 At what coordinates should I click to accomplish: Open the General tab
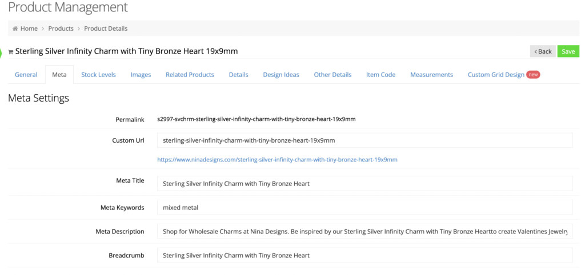26,75
